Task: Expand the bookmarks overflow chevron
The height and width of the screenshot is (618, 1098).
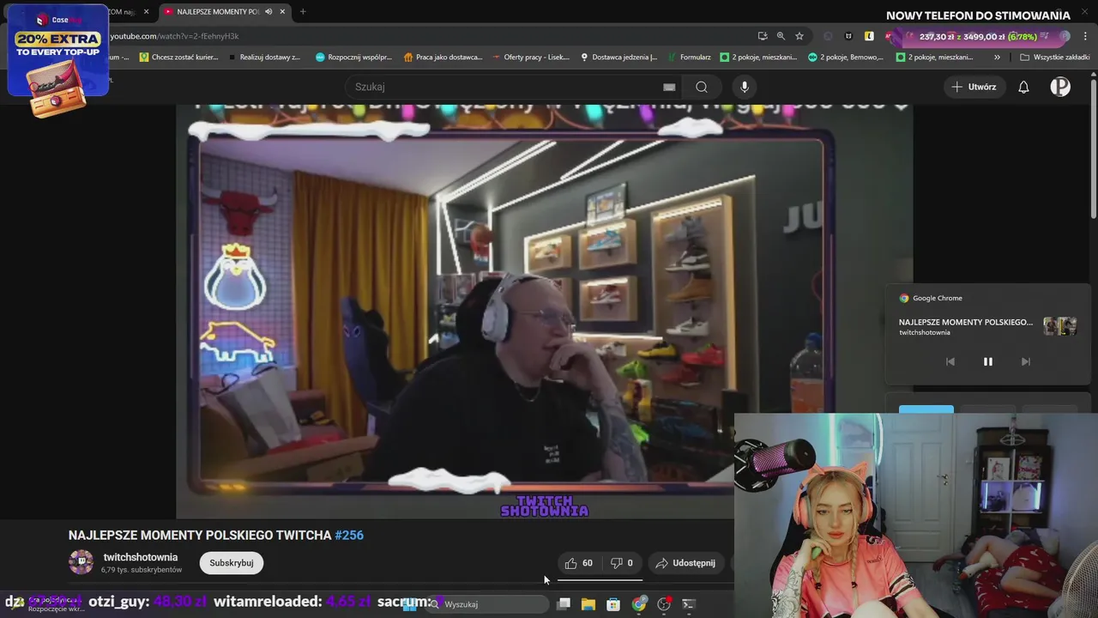Action: 997,58
